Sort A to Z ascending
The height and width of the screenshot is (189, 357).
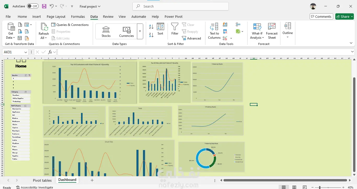(151, 27)
